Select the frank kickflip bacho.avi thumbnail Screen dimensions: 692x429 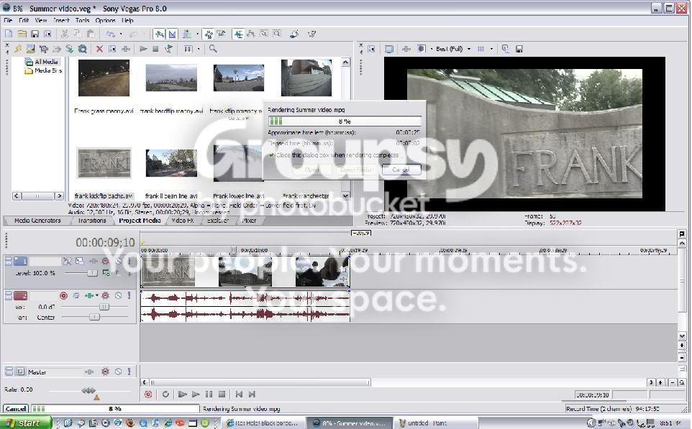click(x=104, y=163)
